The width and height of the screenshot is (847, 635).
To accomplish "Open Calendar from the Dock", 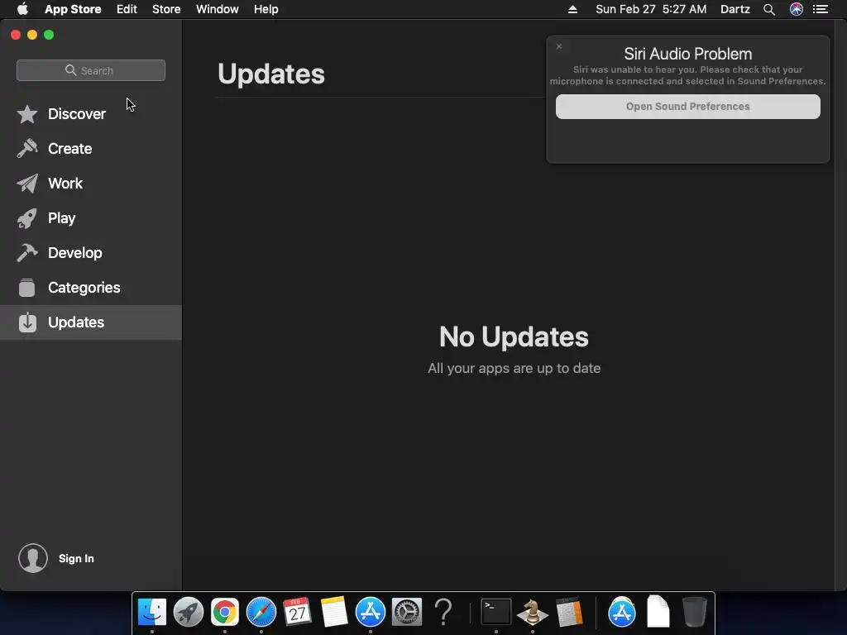I will [297, 612].
